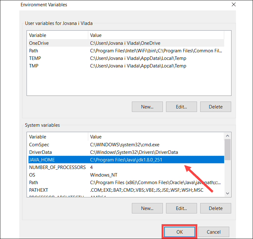Select the TMP user variable

(126, 66)
